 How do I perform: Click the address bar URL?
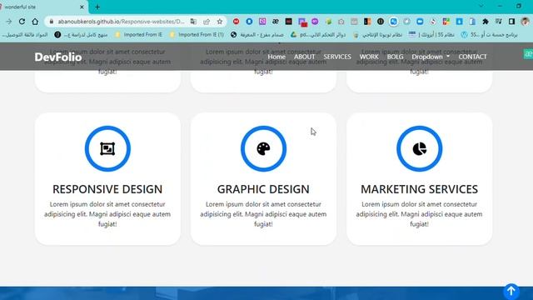coord(121,22)
